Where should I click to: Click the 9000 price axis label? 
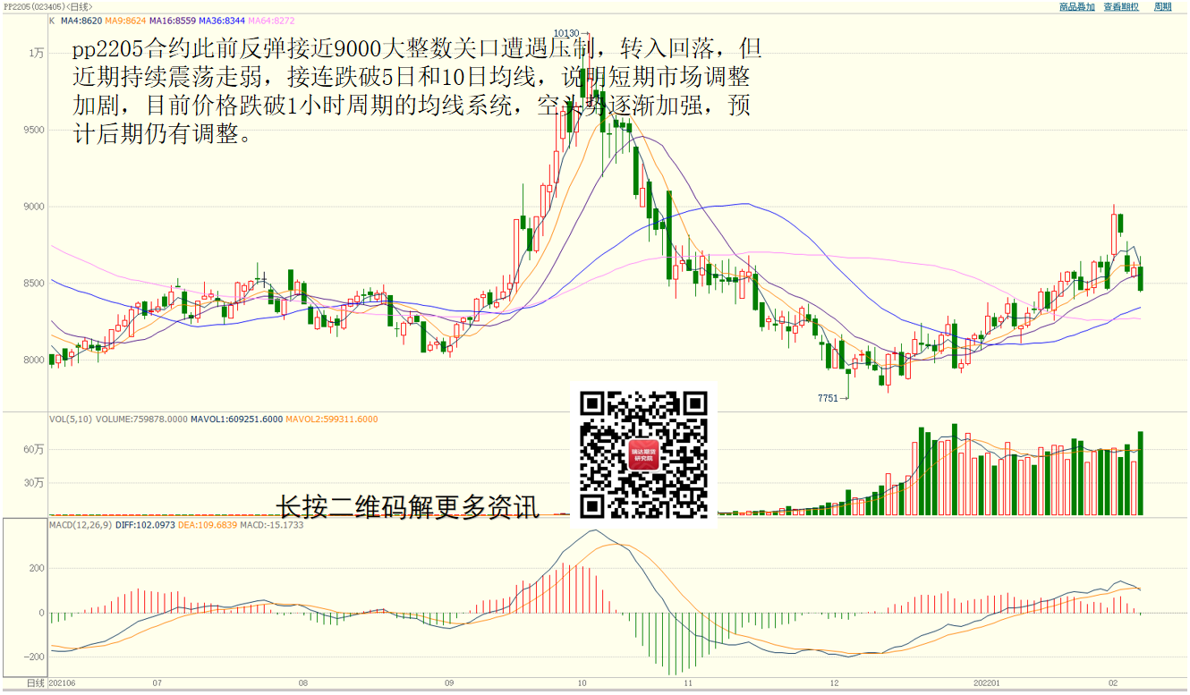(x=34, y=207)
